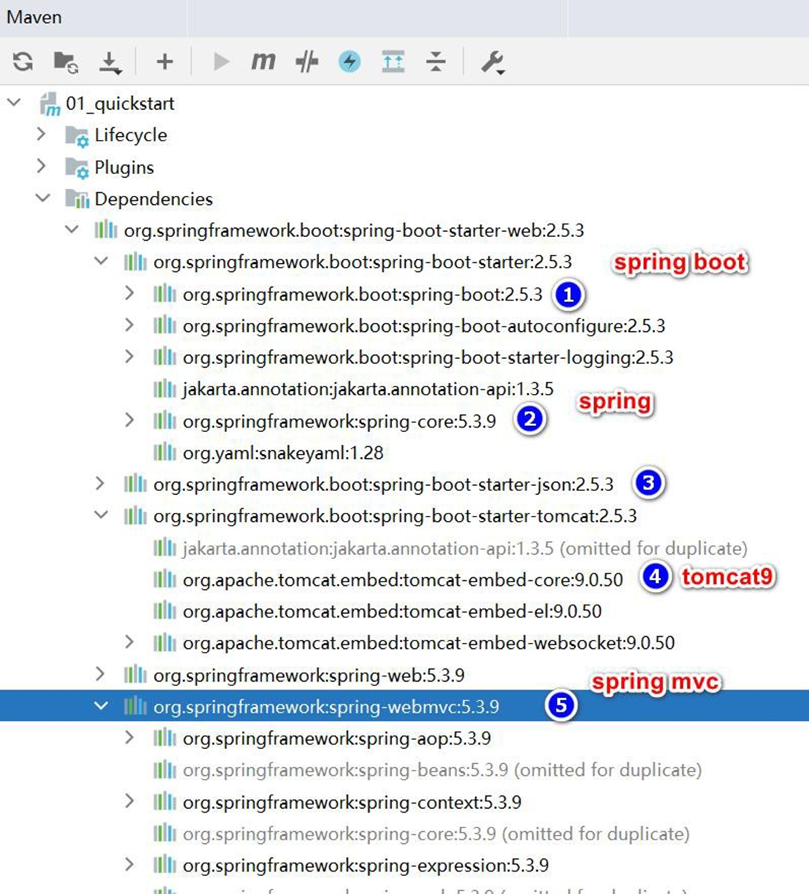809x894 pixels.
Task: Click the Show Dependencies diagram icon
Action: coord(393,61)
